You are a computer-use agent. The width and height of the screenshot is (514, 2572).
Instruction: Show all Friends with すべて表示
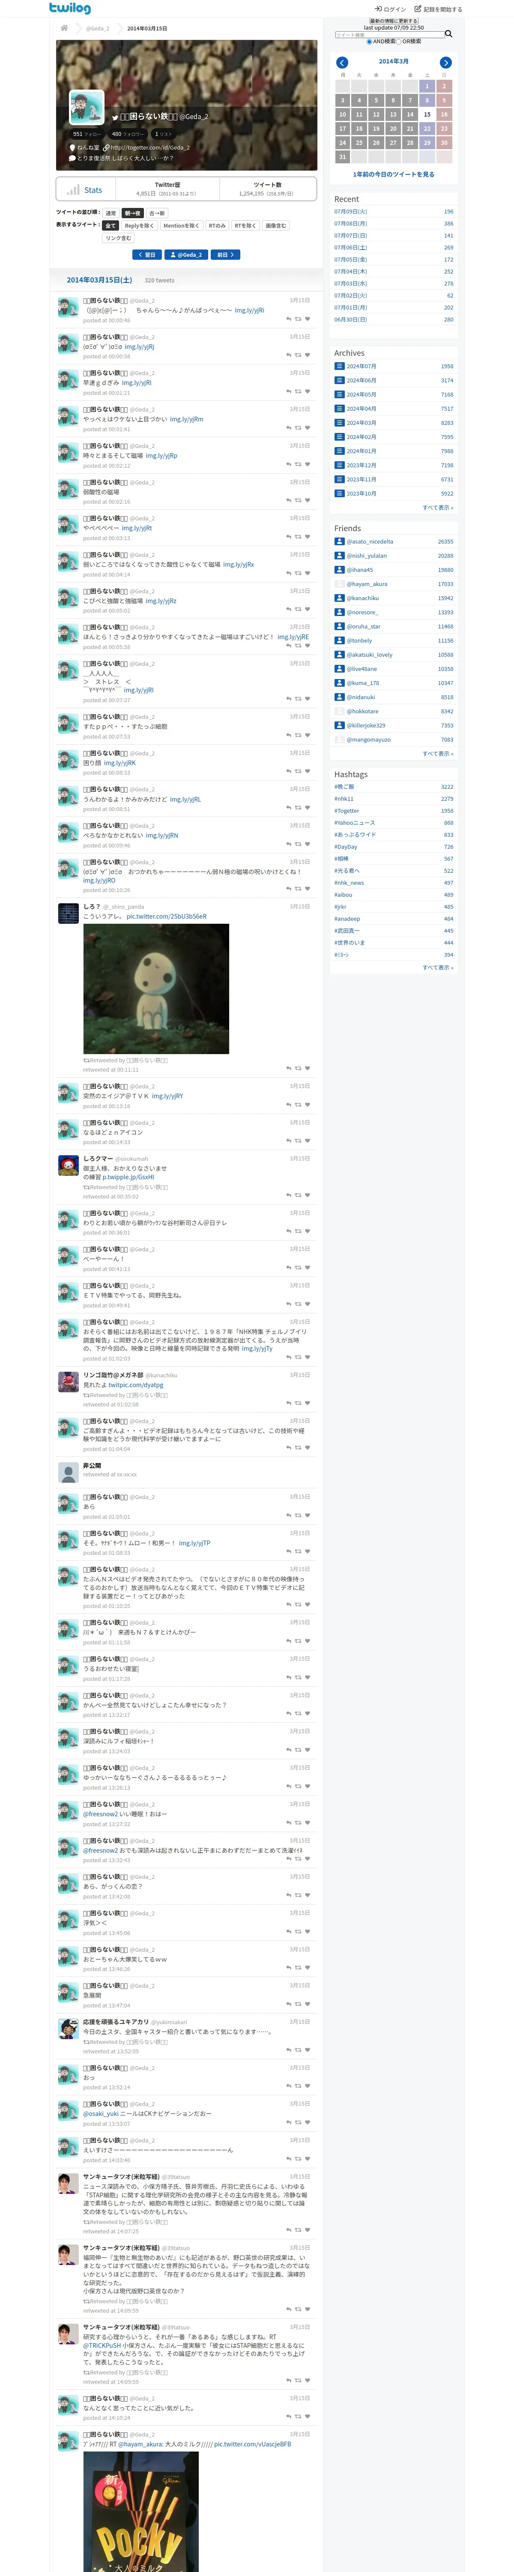[437, 754]
